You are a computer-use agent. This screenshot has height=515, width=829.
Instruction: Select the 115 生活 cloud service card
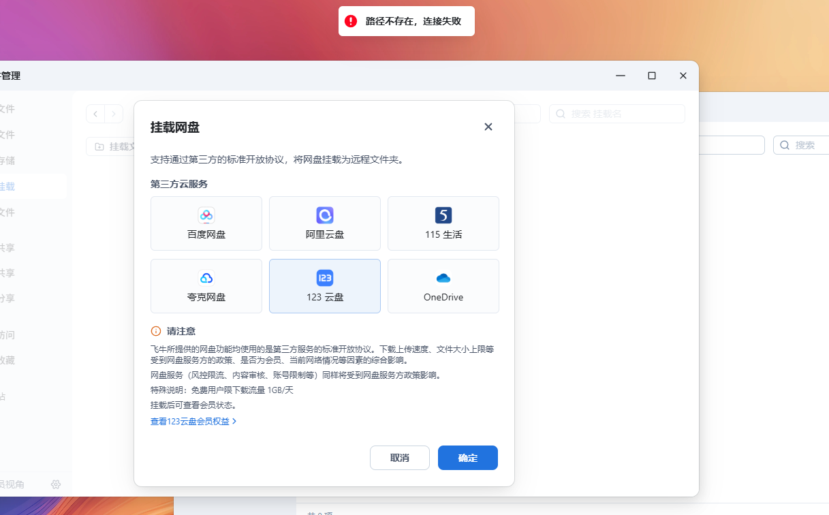[x=443, y=223]
